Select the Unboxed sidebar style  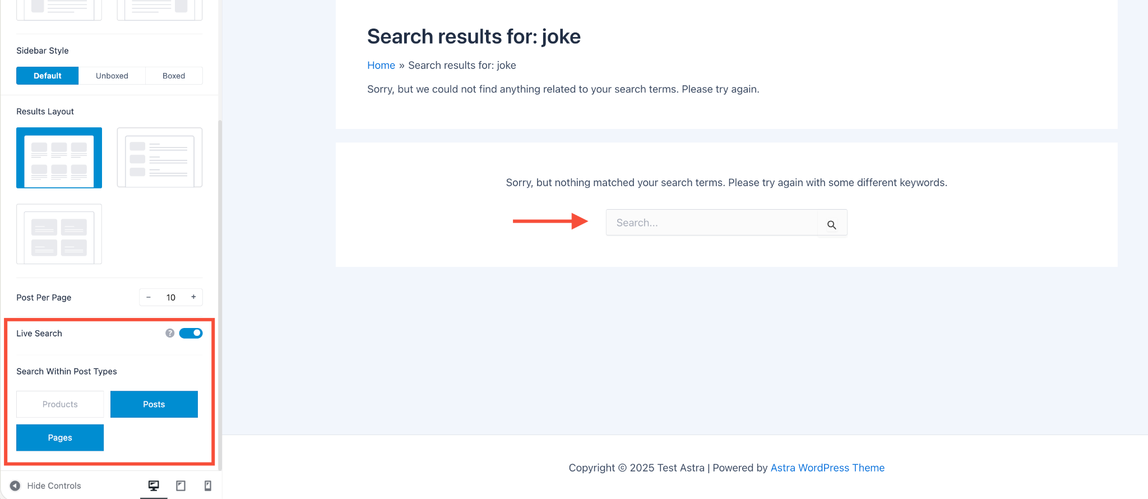click(x=112, y=75)
